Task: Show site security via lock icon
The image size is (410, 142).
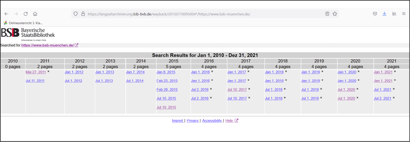Action: 83,14
